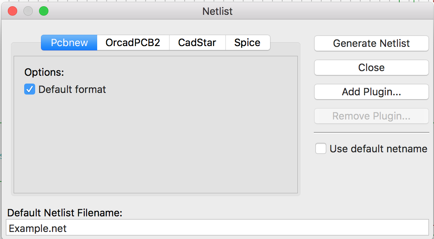Uncheck the Default format checkbox

(x=30, y=89)
